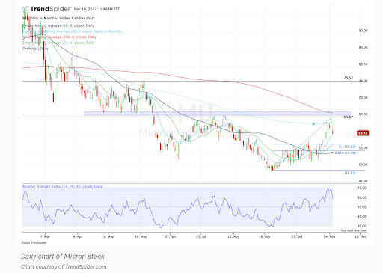Click the 45.00 price axis value
Viewport: 383px width, 273px height.
click(363, 181)
